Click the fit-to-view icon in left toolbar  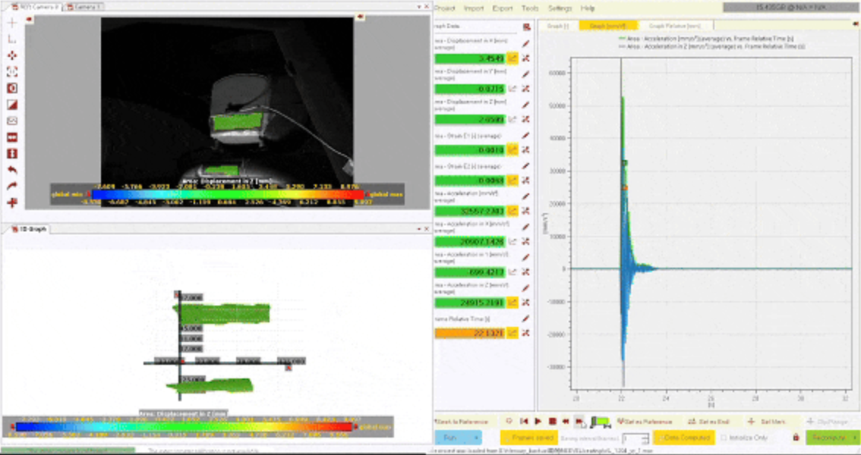[12, 72]
